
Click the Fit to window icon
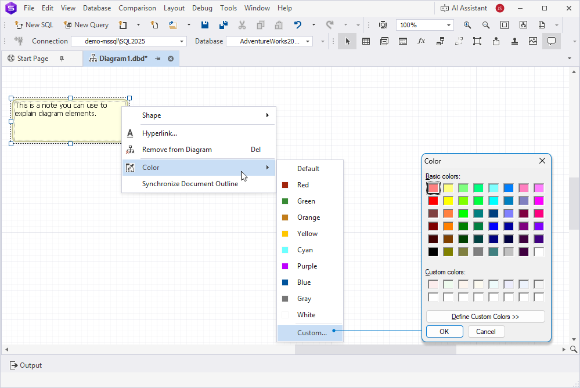[x=504, y=25]
